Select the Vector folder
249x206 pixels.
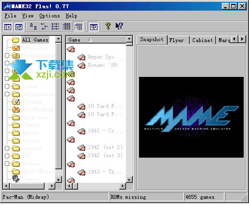31,140
